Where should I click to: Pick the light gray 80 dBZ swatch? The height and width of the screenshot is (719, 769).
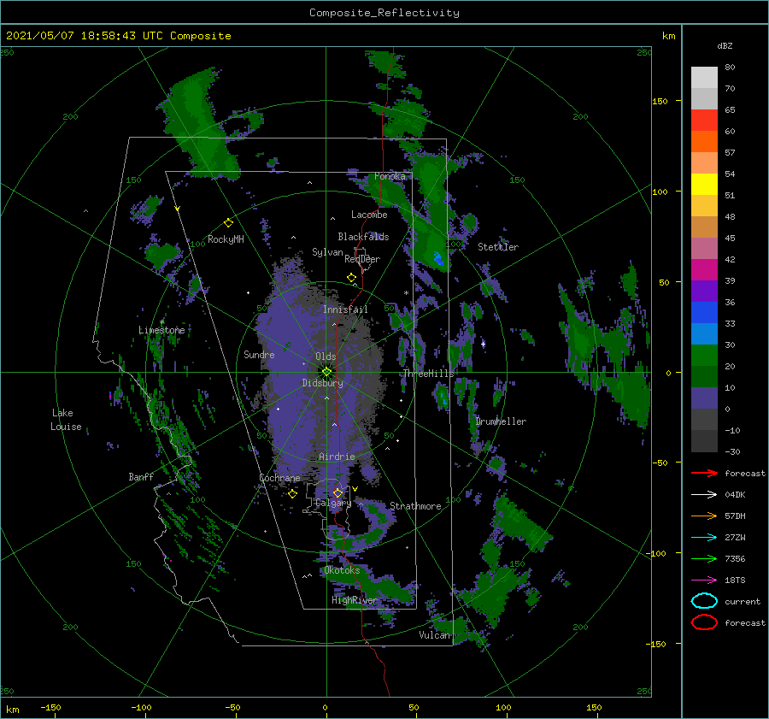pos(704,78)
